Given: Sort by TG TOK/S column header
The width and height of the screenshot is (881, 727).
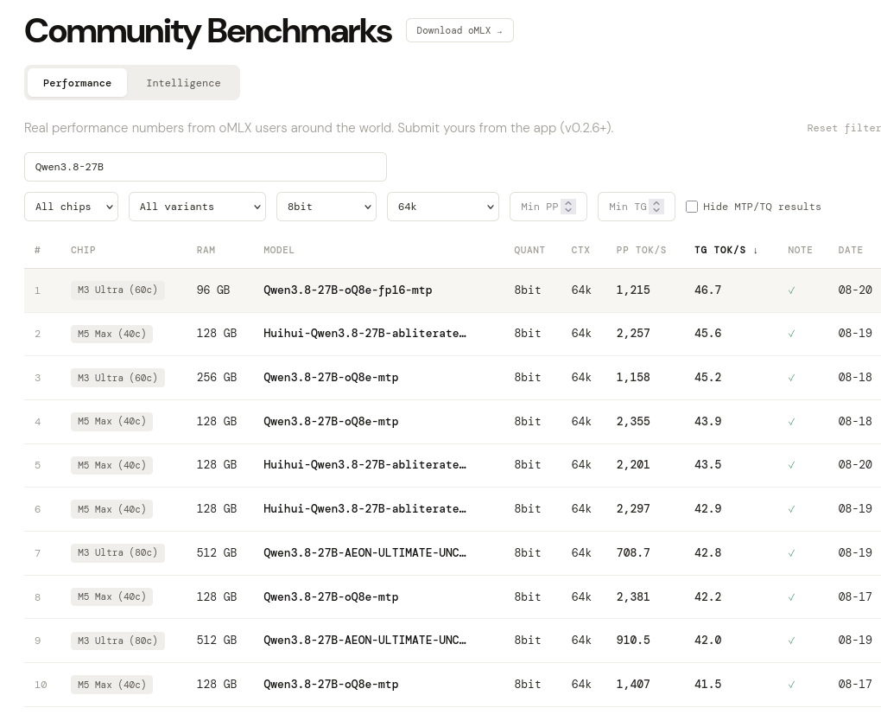Looking at the screenshot, I should [726, 250].
